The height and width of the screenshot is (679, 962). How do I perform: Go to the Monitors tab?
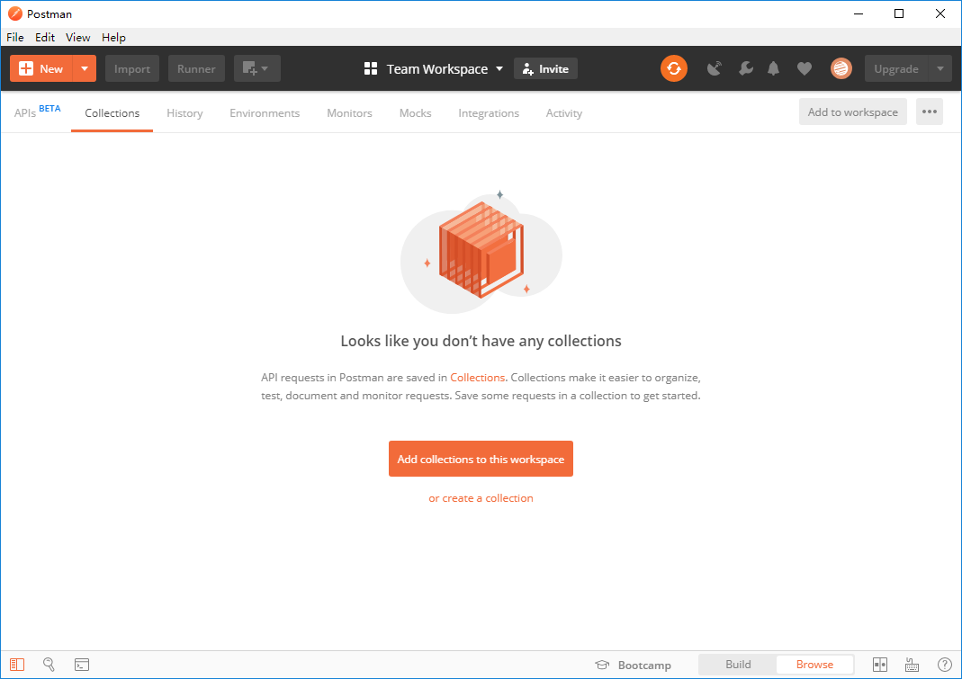(350, 112)
